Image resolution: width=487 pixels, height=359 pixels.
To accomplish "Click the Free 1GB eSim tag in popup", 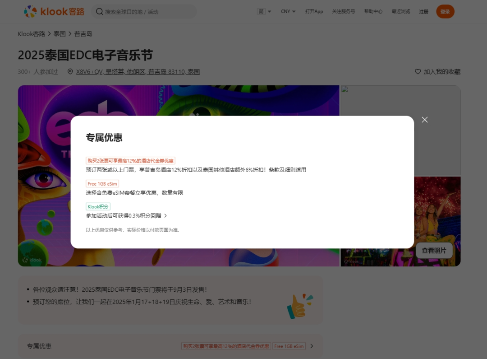I will coord(102,184).
